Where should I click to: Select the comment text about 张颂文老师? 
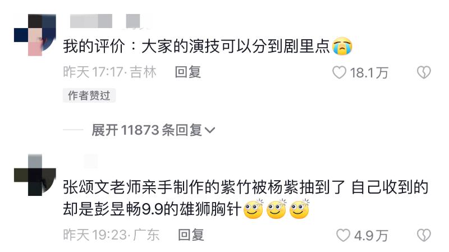click(x=246, y=199)
